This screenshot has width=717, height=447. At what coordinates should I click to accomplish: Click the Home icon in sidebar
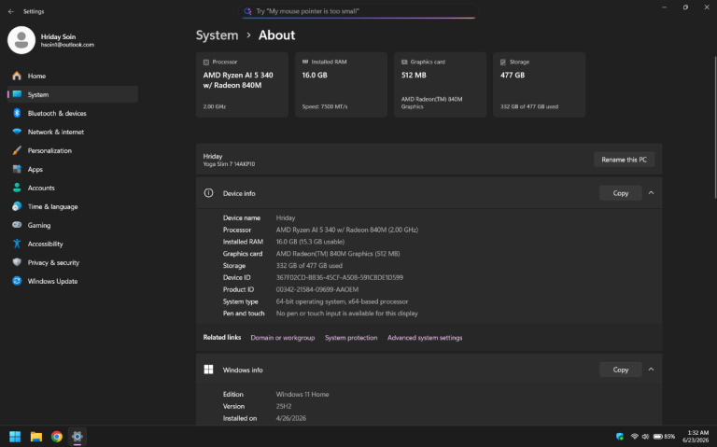point(17,76)
